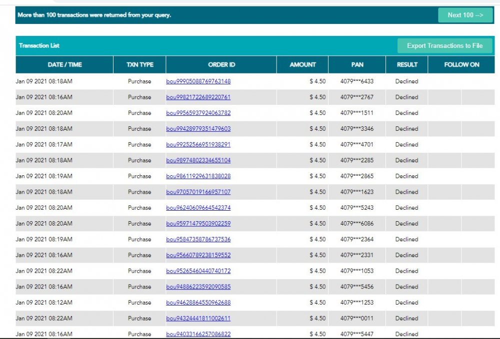Open order ID for card ending 3346
The image size is (500, 339).
click(x=198, y=129)
